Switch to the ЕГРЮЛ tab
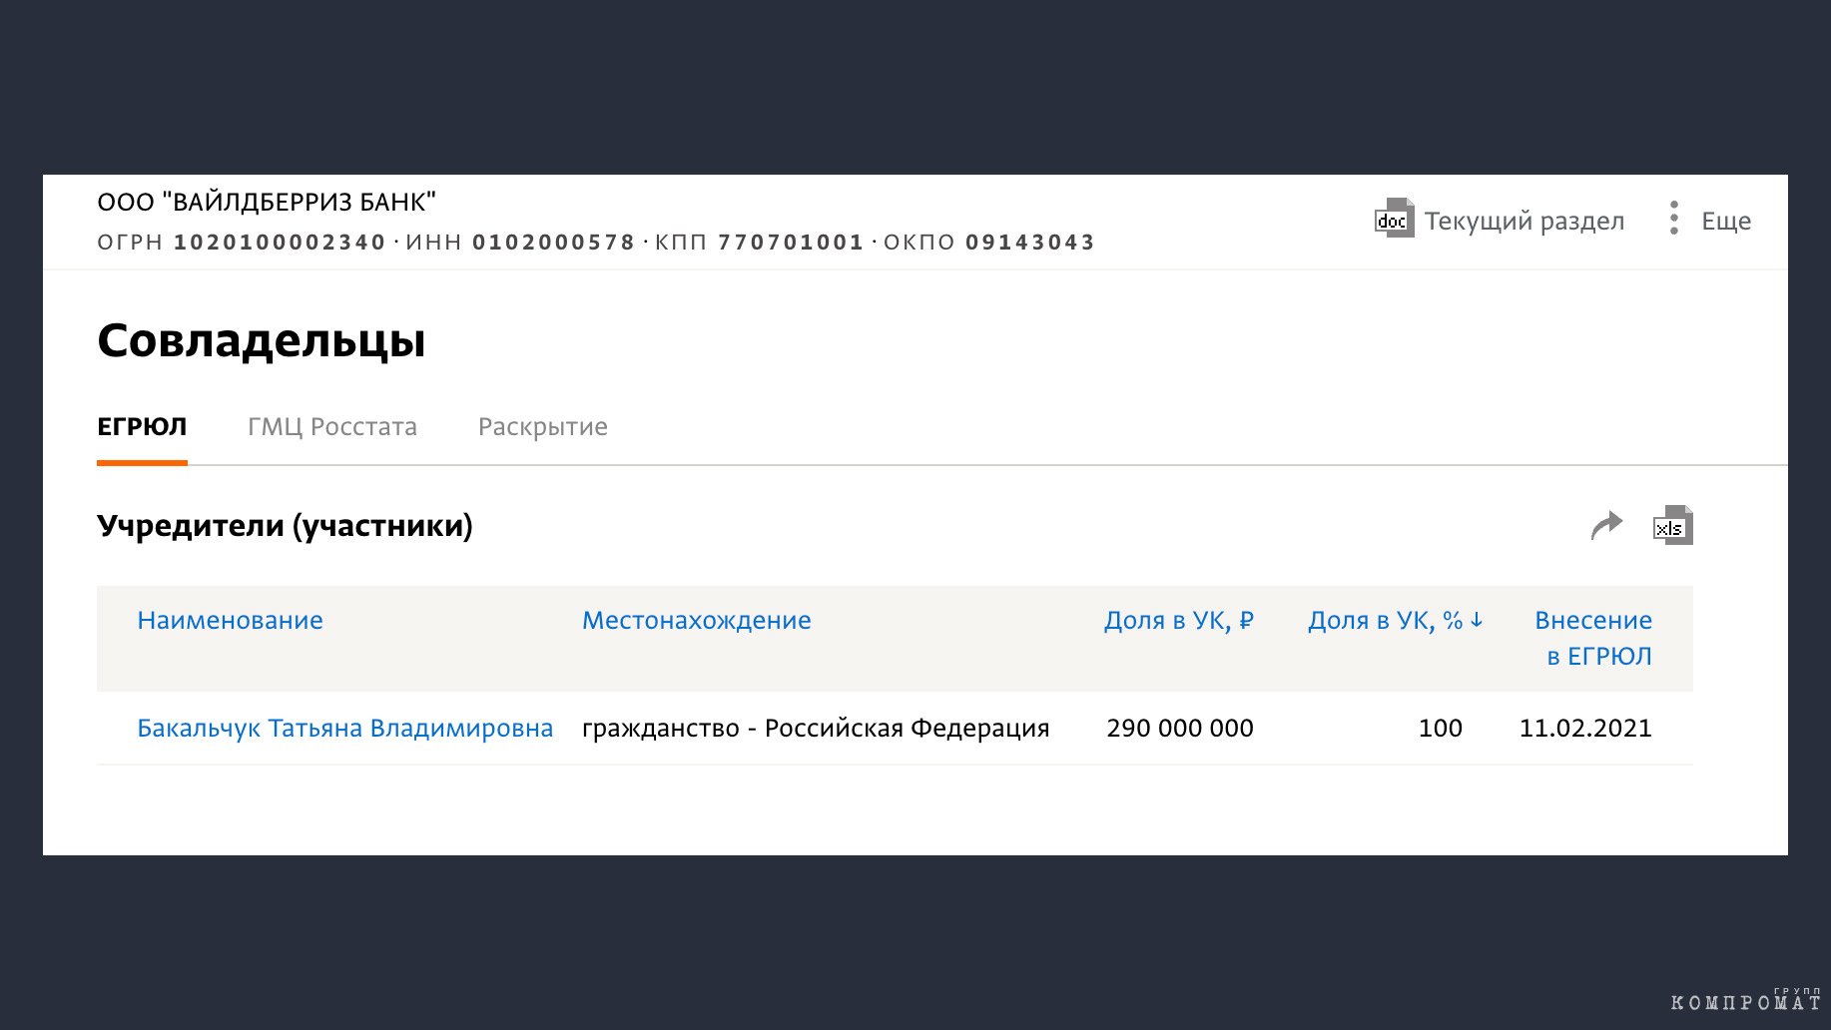 click(x=142, y=427)
